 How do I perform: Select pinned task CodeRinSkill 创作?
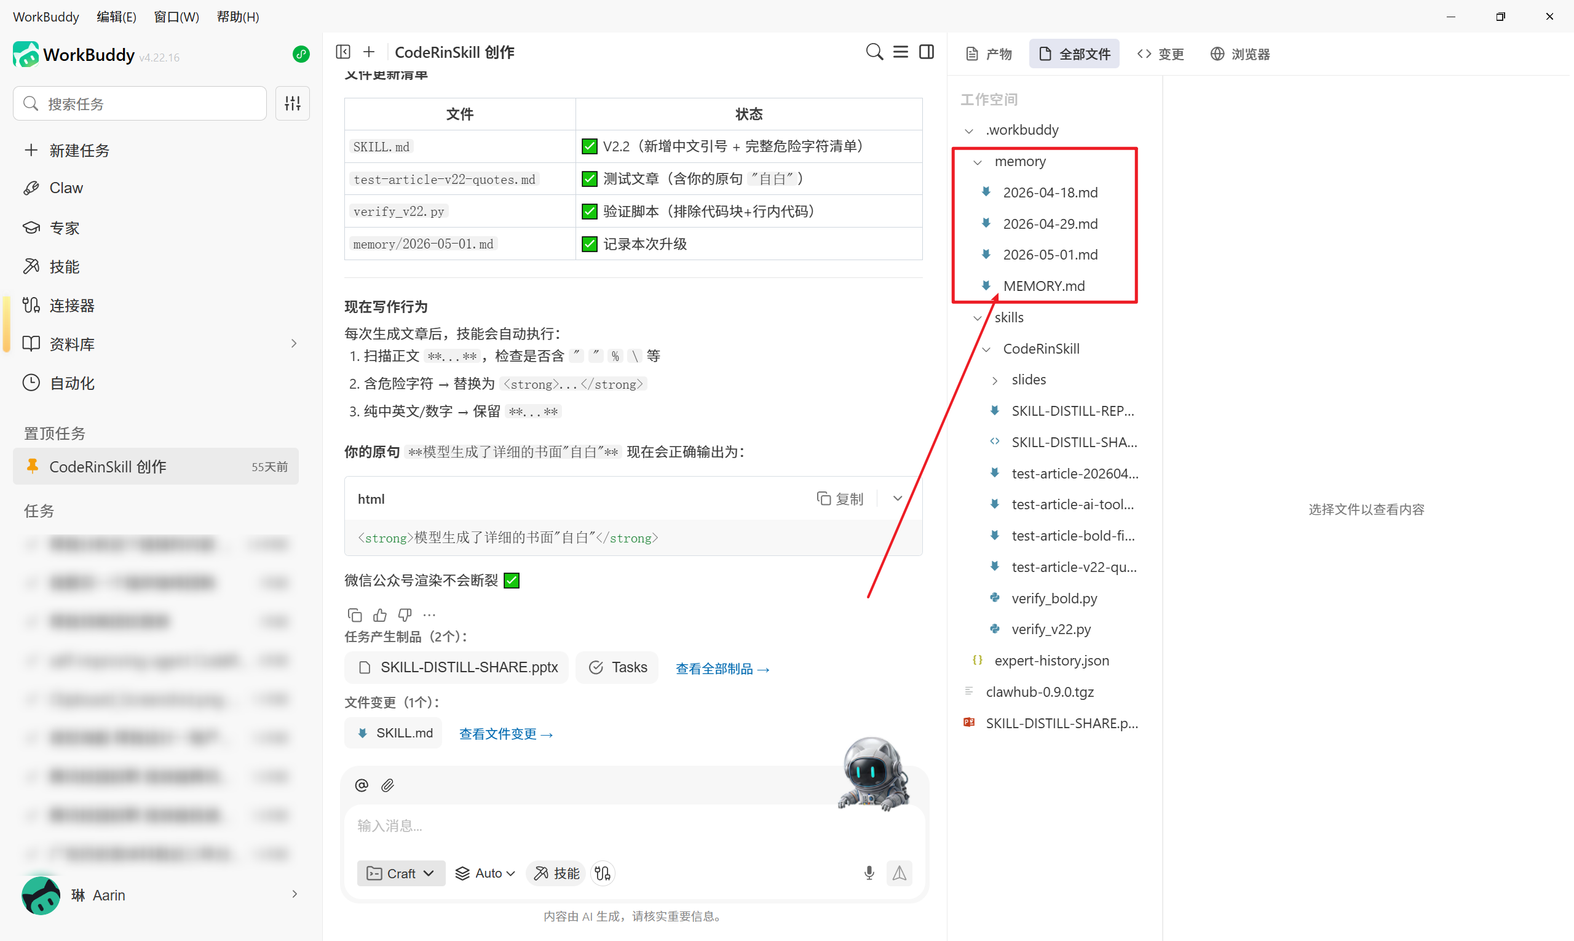[156, 467]
